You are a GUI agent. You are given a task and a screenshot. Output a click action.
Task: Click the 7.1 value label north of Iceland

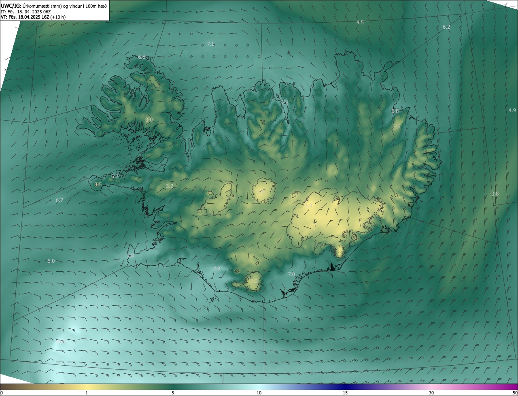pyautogui.click(x=210, y=44)
